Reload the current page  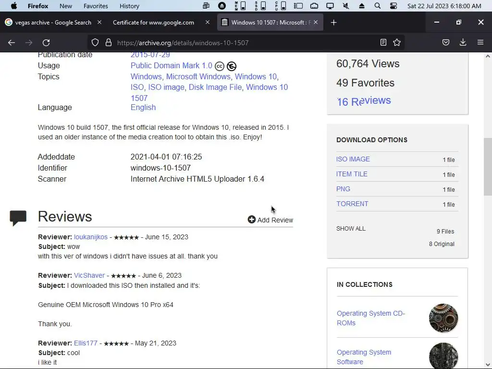click(46, 43)
